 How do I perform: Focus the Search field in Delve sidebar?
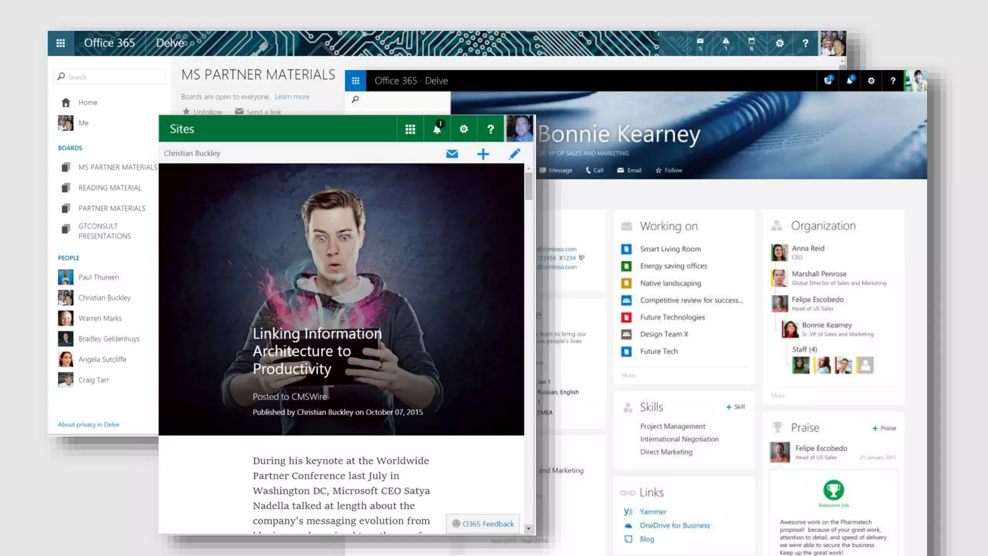point(110,77)
